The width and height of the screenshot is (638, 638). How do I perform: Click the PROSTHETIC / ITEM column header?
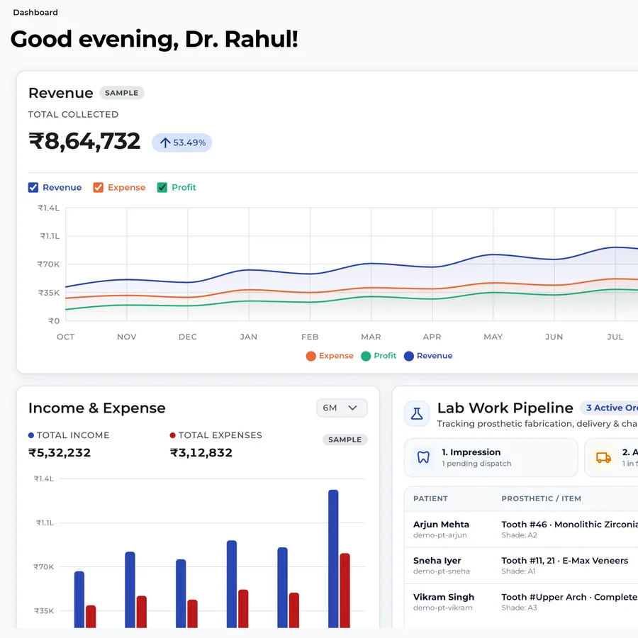(x=541, y=499)
